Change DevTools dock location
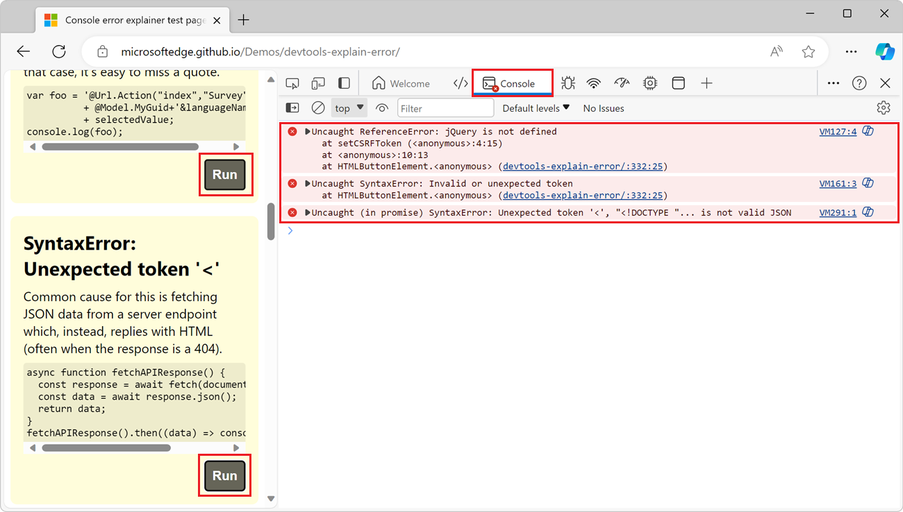 coord(343,83)
